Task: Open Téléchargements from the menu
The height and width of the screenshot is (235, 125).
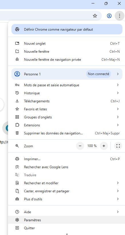Action: 65,101
